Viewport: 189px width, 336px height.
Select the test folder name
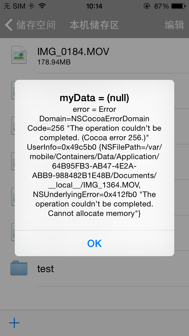45,269
